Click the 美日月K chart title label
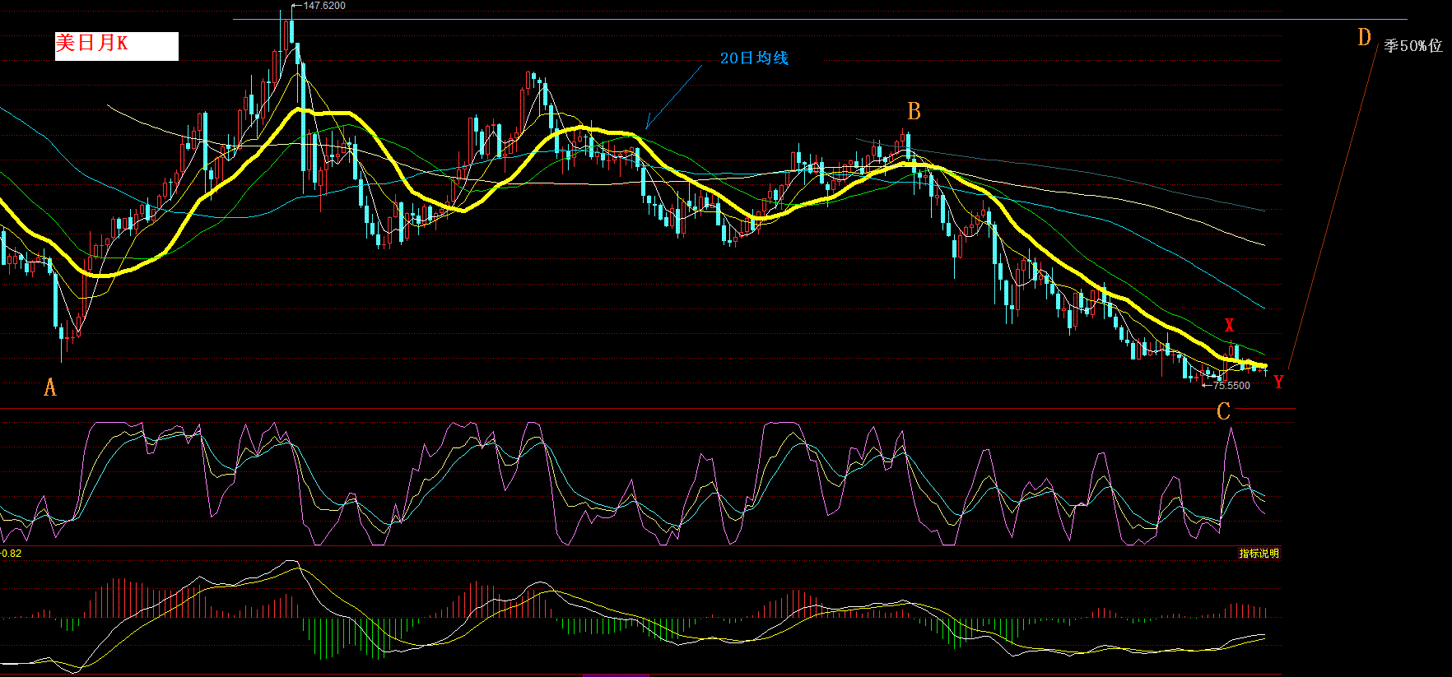 116,46
